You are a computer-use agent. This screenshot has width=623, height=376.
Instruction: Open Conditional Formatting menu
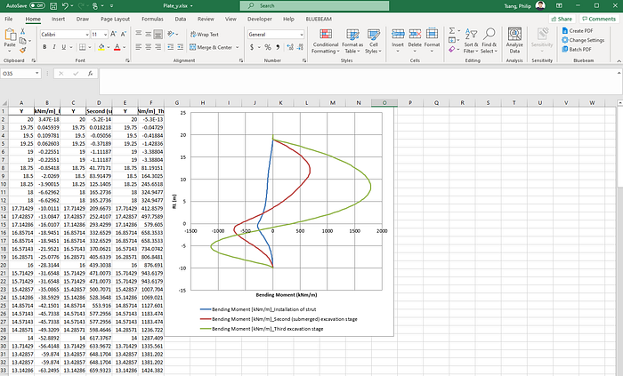pyautogui.click(x=326, y=41)
